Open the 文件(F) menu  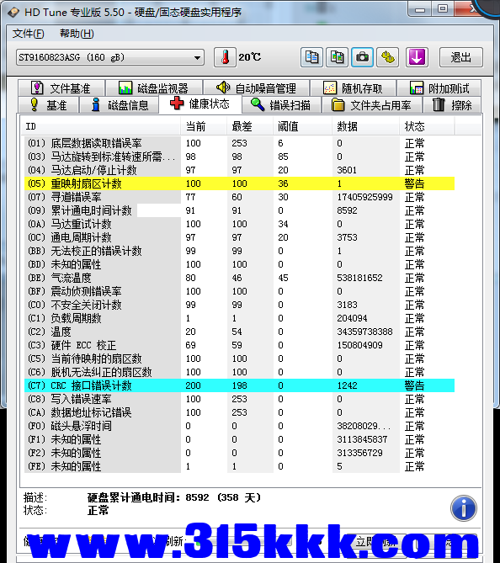point(28,34)
